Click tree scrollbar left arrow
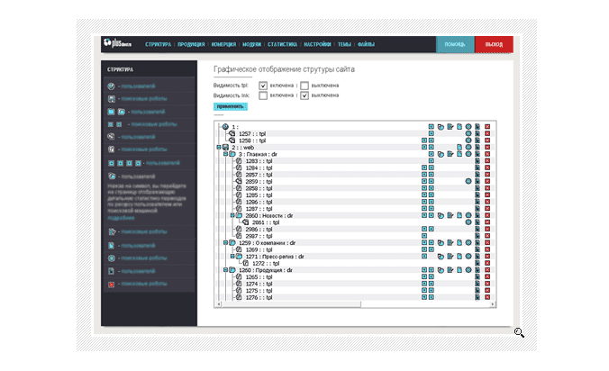 219,304
